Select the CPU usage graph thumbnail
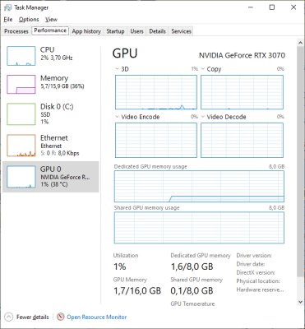 click(x=21, y=56)
